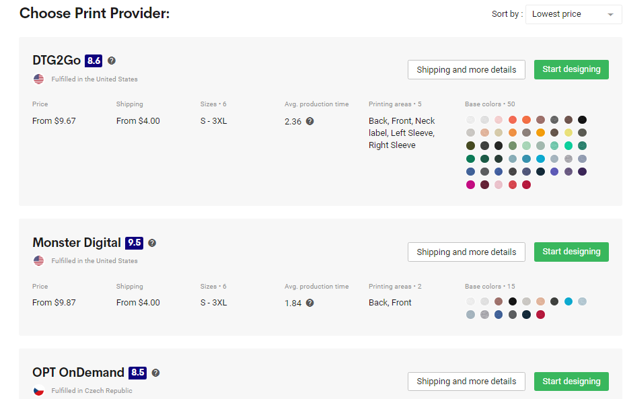Click Monster Digital's 9.5 rating badge
Image resolution: width=623 pixels, height=399 pixels.
coord(134,243)
